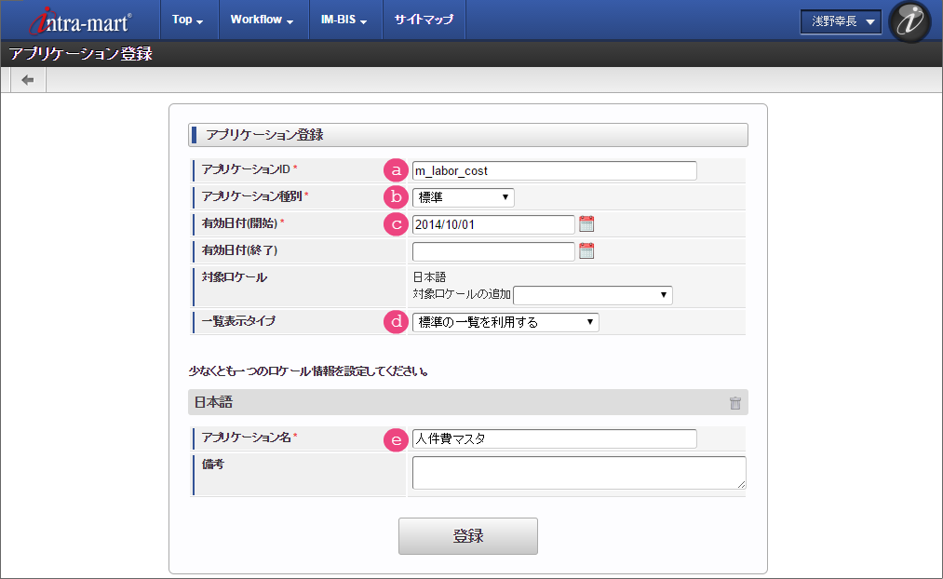This screenshot has width=943, height=579.
Task: Open the アプリケーション種別 dropdown
Action: click(463, 196)
